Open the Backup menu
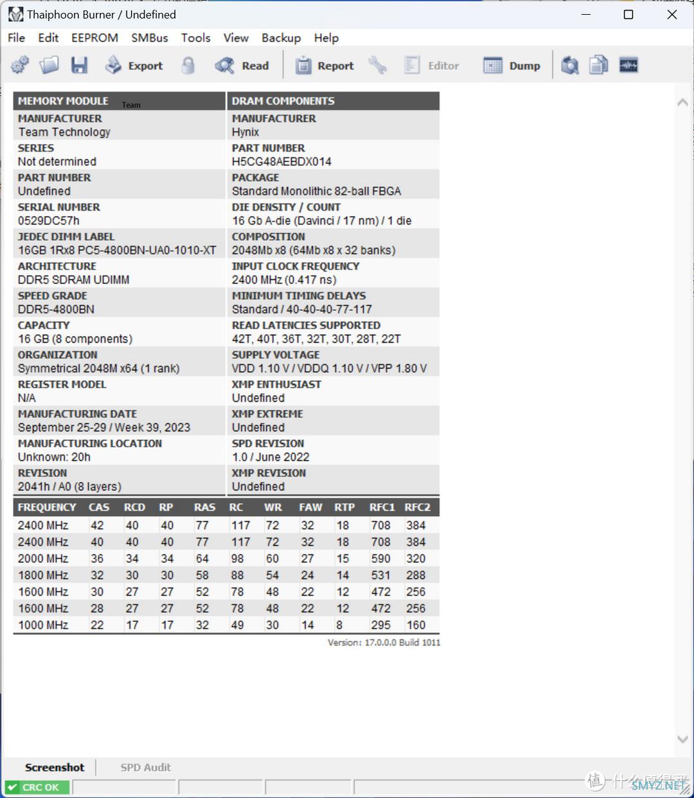694x798 pixels. pos(281,38)
